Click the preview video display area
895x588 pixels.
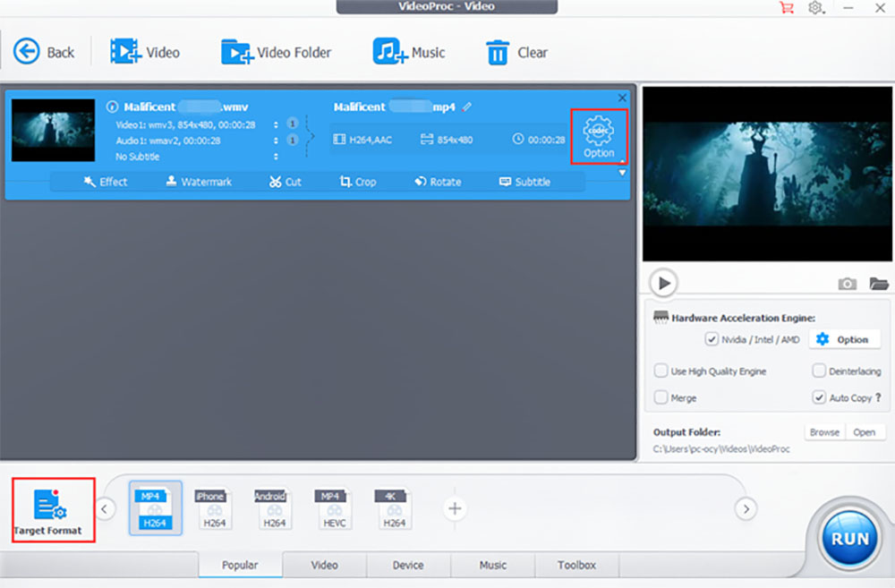point(767,174)
